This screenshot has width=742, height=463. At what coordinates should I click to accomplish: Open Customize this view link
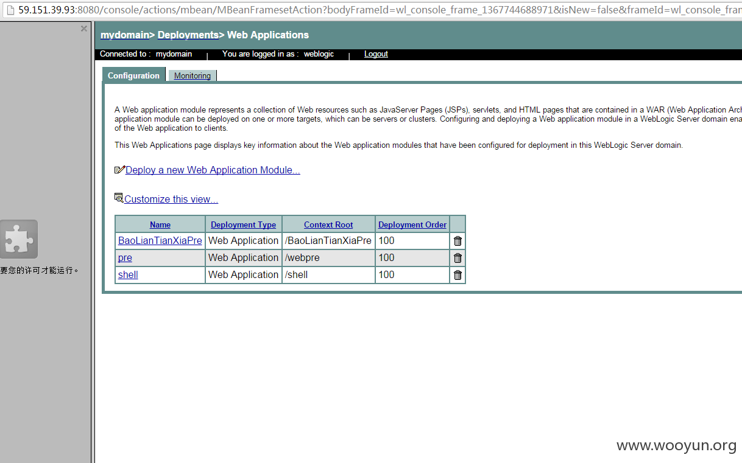click(171, 200)
